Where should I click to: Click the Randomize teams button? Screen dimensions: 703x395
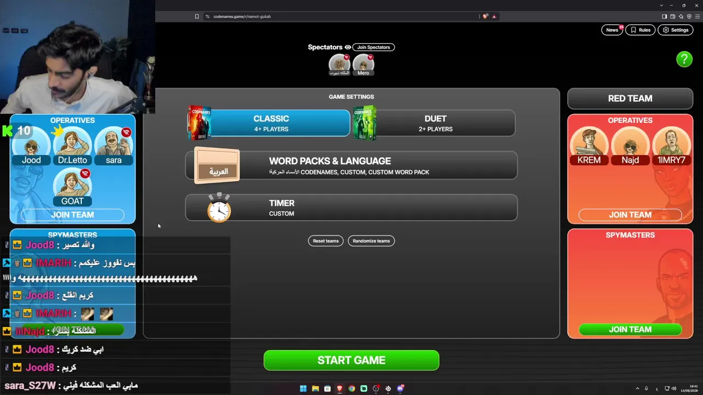371,241
